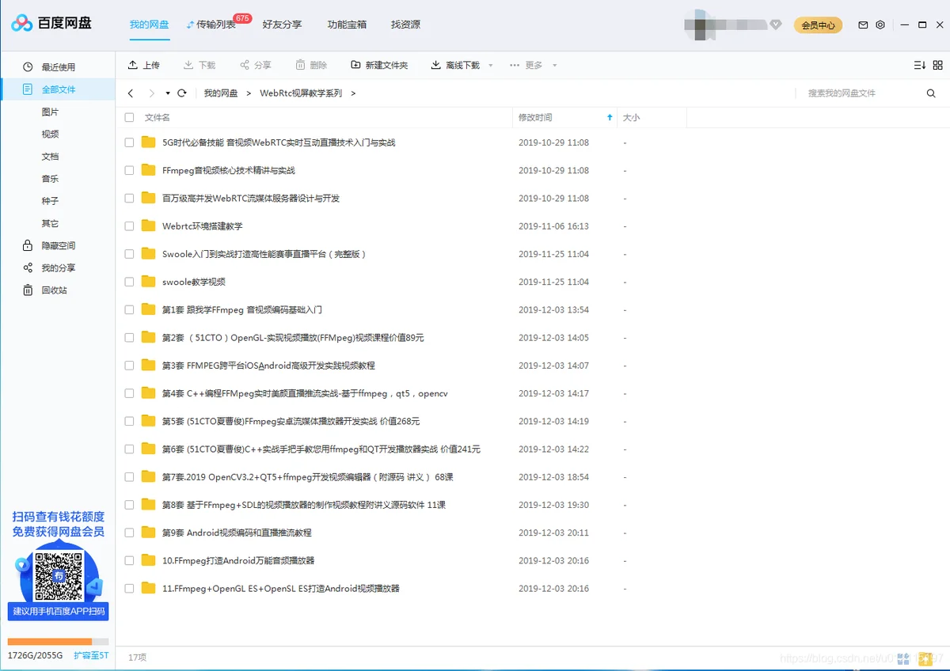Switch to 功能宝箱 tab

point(348,25)
